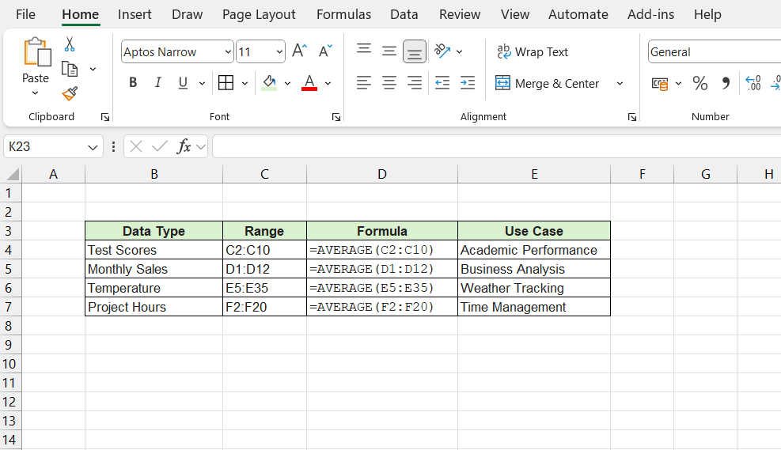This screenshot has width=781, height=450.
Task: Switch to the Data tab
Action: pyautogui.click(x=404, y=14)
